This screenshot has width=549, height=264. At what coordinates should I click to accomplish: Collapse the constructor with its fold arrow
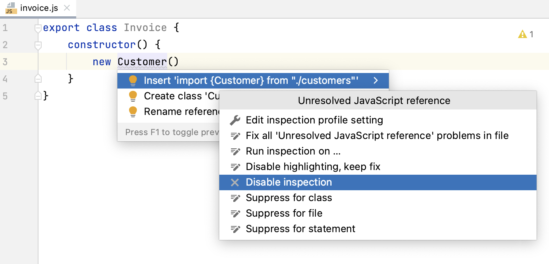38,45
